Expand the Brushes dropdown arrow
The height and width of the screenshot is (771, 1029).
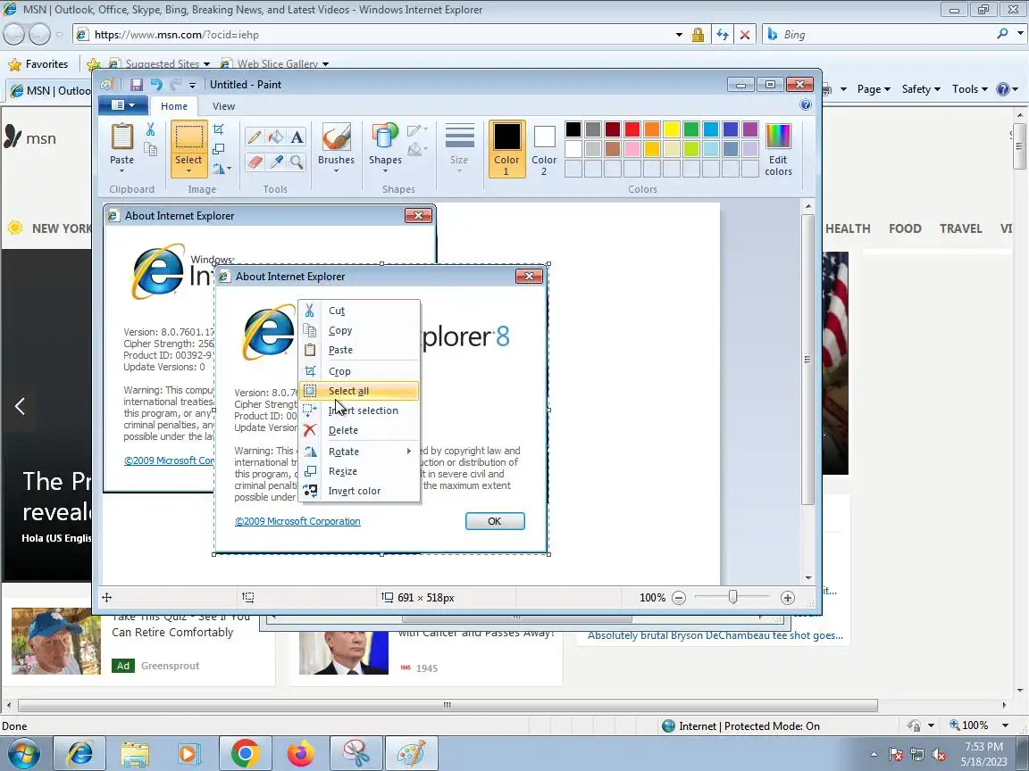click(x=336, y=171)
